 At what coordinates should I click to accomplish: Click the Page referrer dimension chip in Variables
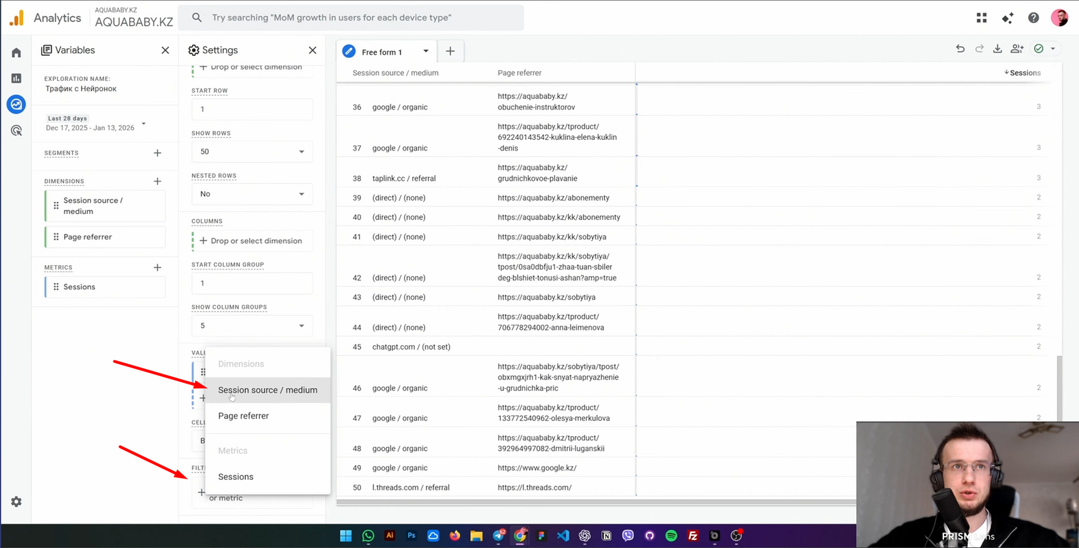(x=105, y=237)
